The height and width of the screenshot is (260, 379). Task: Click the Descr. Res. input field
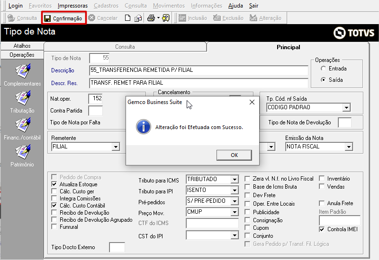(199, 83)
